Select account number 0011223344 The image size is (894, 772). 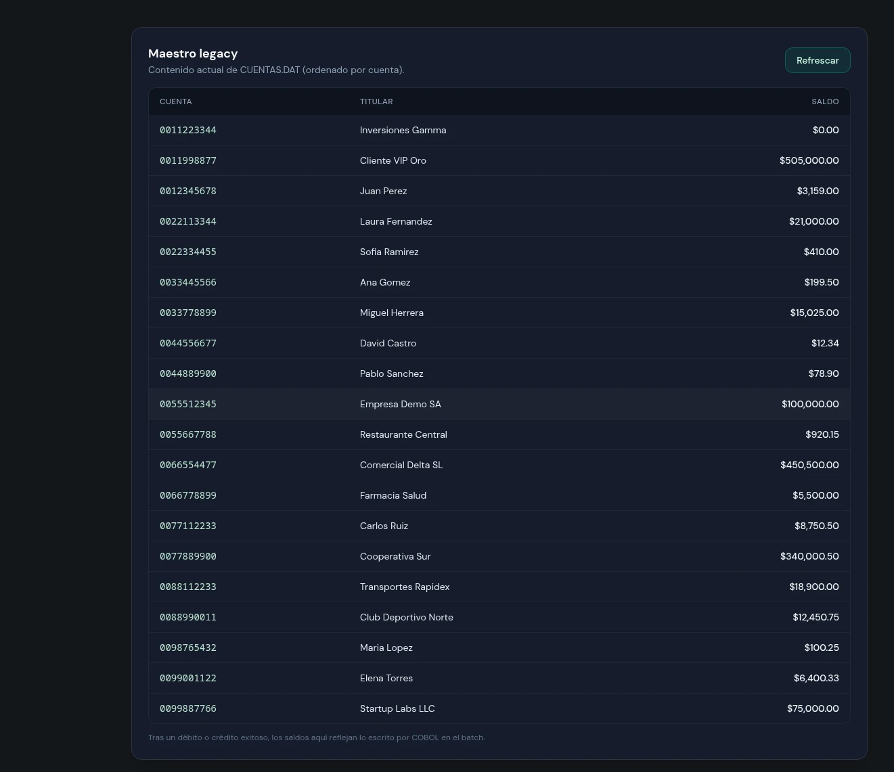[x=188, y=130]
